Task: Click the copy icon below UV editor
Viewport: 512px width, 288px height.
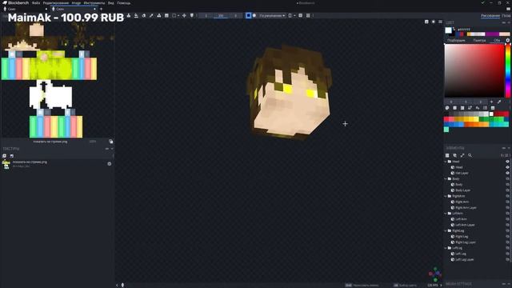Action: tap(111, 142)
